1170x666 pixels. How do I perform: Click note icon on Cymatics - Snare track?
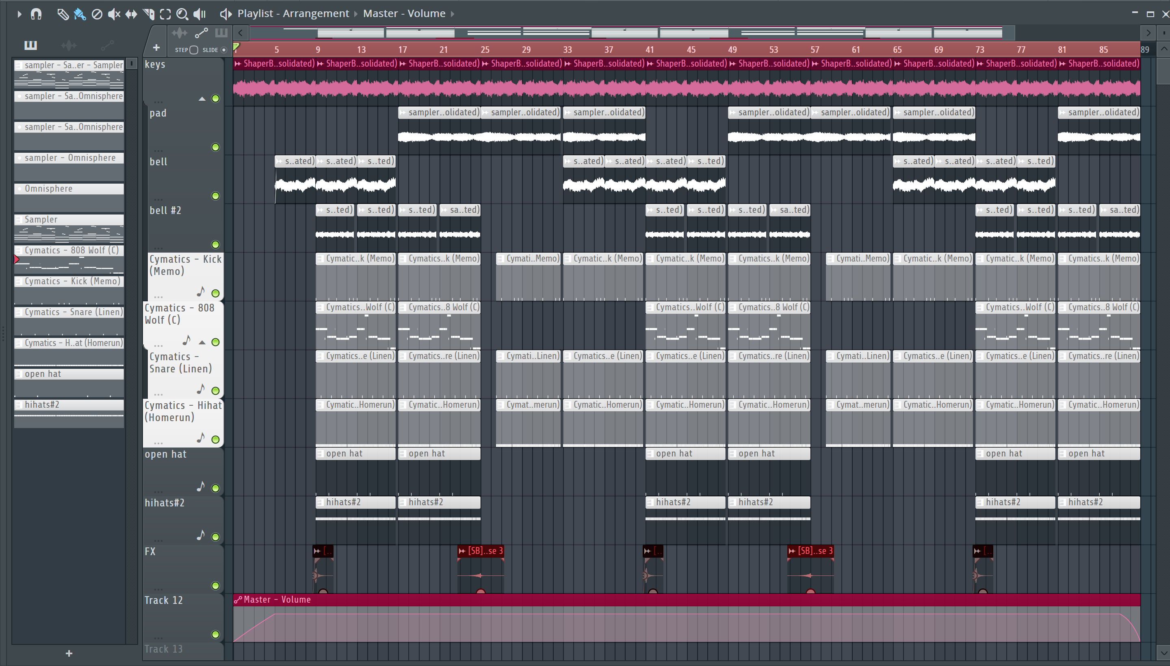[x=200, y=389]
